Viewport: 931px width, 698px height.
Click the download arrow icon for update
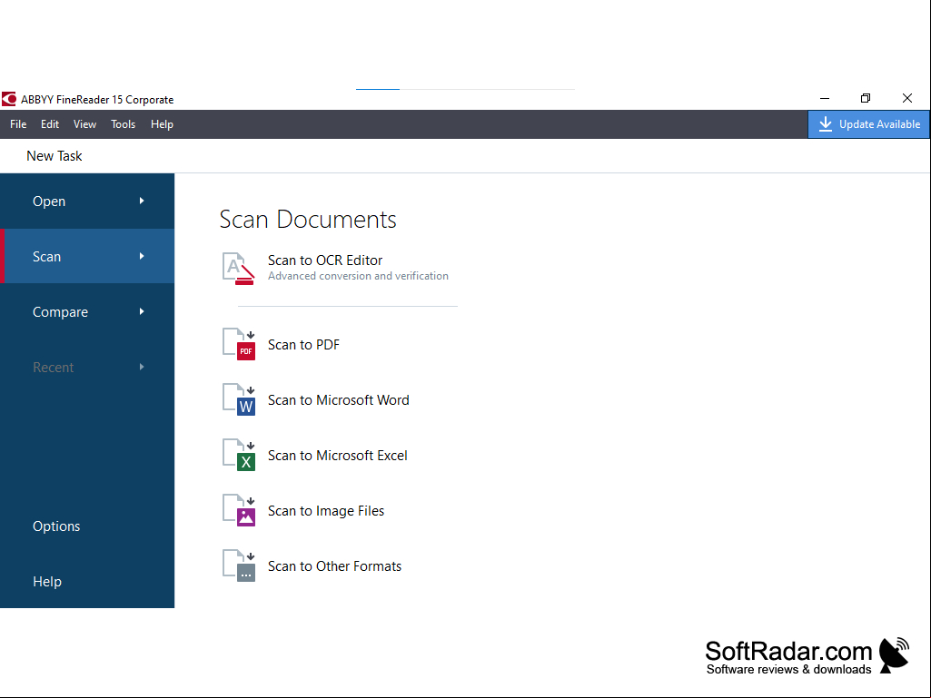click(x=826, y=124)
